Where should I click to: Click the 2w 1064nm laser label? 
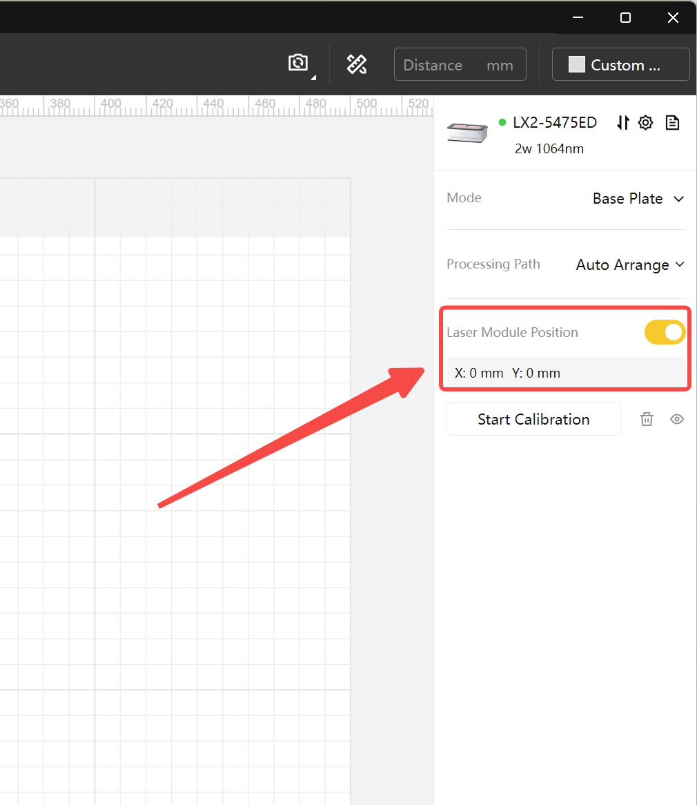(x=549, y=148)
